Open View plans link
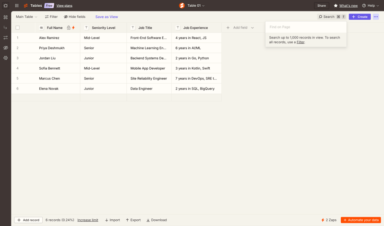The image size is (384, 226). 64,5
